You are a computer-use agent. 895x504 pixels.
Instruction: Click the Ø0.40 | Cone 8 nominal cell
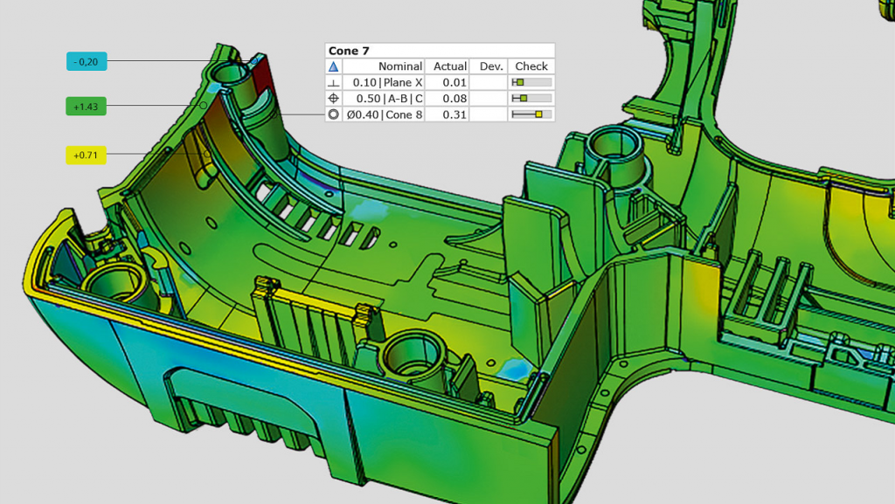385,115
